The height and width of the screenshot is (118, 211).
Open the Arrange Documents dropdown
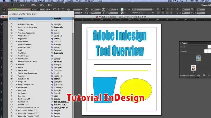[x=50, y=5]
